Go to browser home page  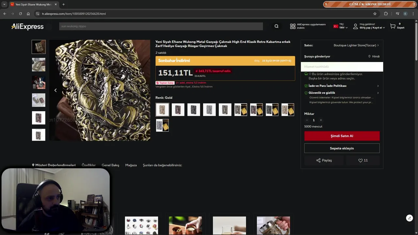(x=28, y=14)
